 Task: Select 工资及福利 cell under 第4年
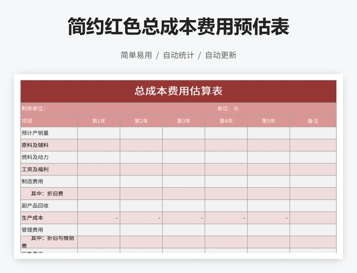pos(226,169)
